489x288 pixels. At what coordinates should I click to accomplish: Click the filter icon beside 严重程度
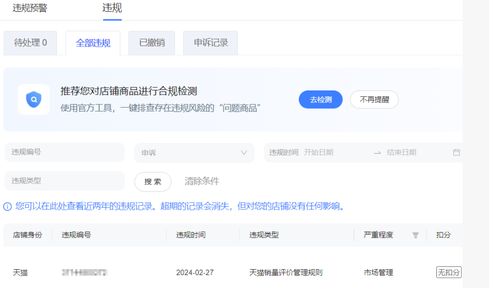415,235
